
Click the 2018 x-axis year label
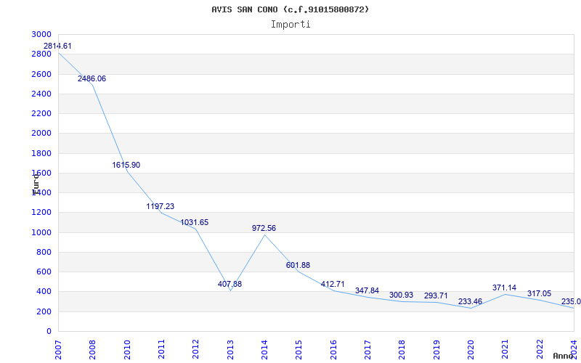pos(402,349)
